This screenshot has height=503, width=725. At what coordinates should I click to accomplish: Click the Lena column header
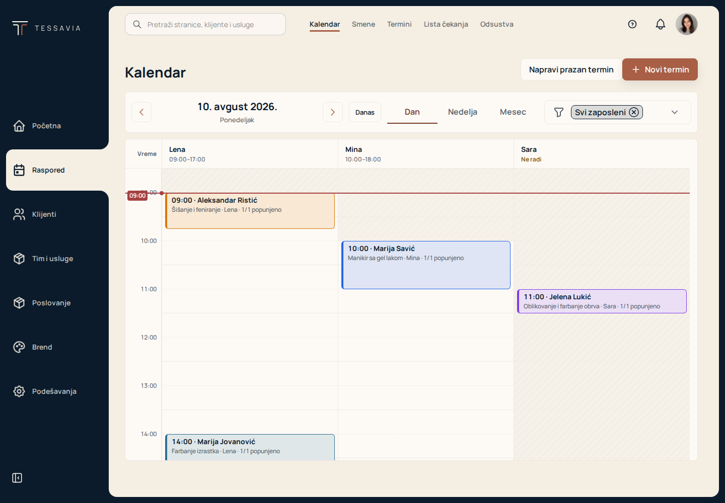pyautogui.click(x=250, y=154)
